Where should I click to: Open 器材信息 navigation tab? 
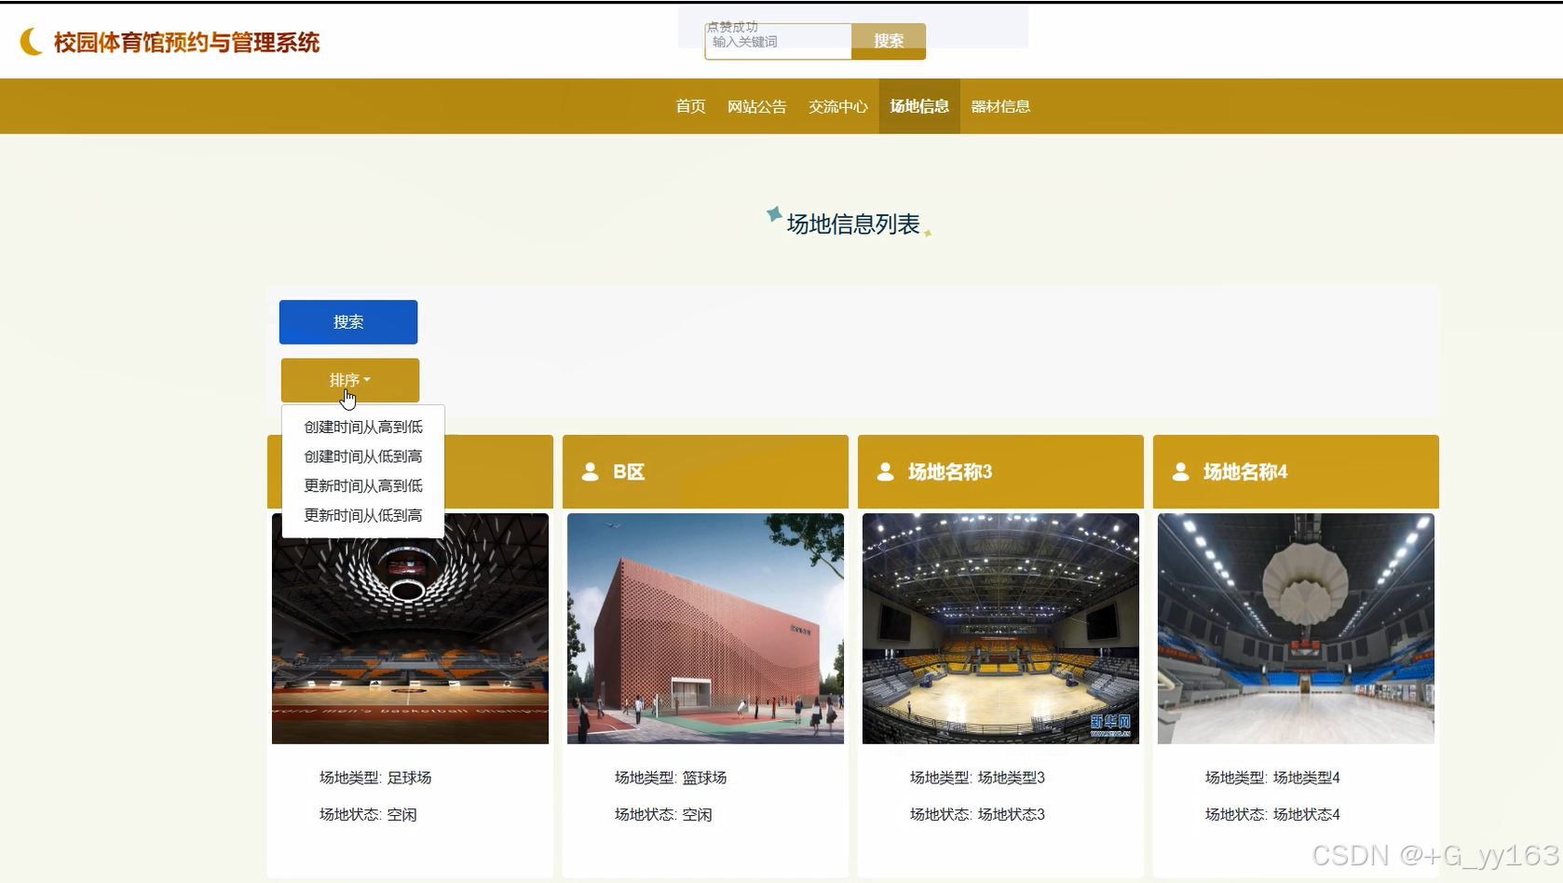pyautogui.click(x=1000, y=106)
